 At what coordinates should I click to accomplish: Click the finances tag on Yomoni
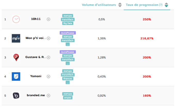pos(68,79)
